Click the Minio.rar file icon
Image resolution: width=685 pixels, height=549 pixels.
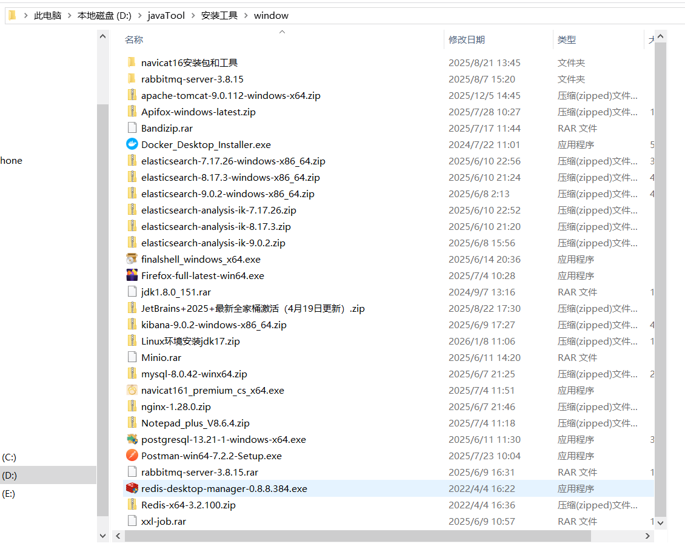coord(132,357)
